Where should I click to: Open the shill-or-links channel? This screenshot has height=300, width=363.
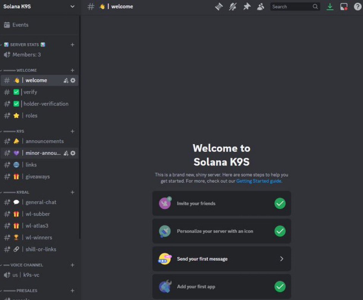pyautogui.click(x=39, y=249)
